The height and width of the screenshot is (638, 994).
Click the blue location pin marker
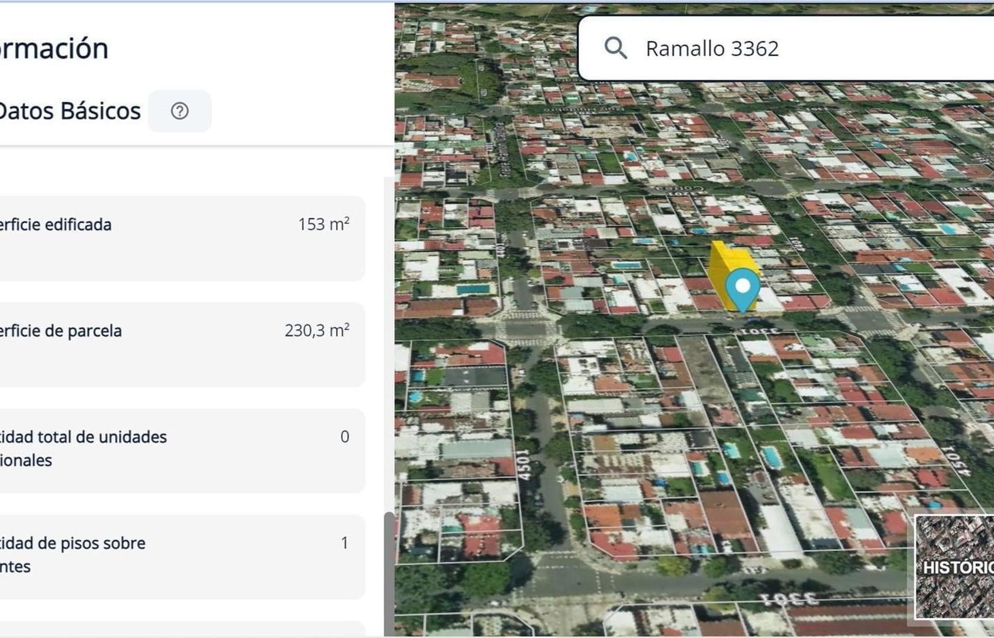tap(742, 290)
